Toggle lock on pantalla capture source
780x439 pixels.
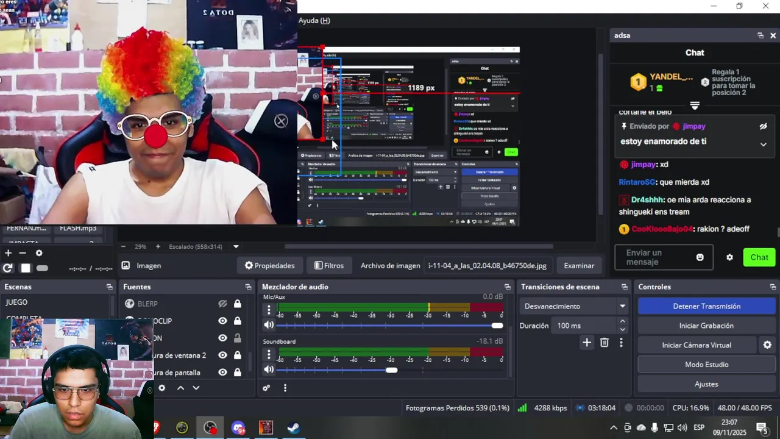[x=237, y=372]
